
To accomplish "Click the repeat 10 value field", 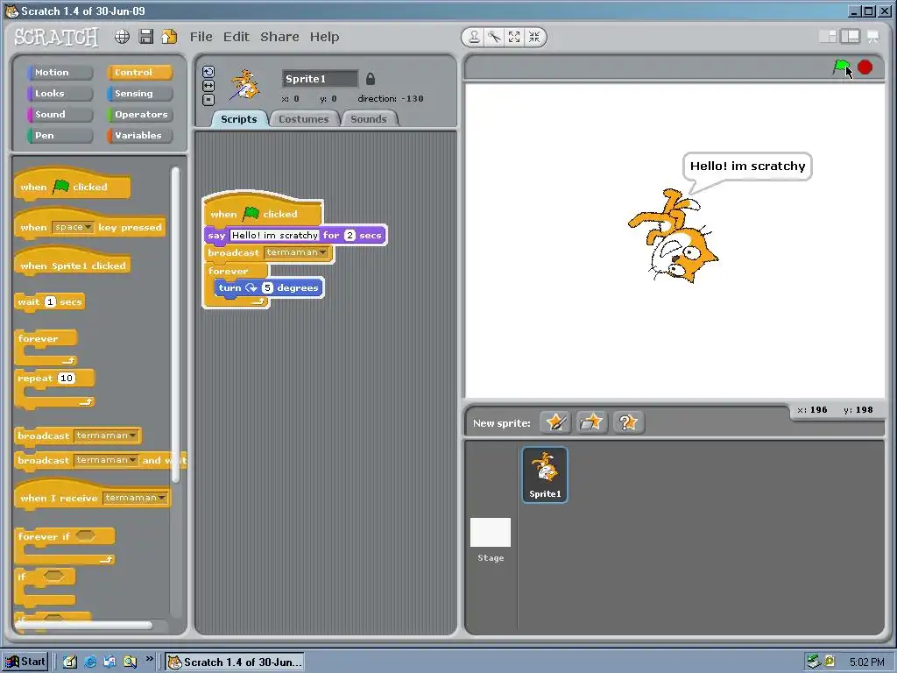I will (67, 378).
